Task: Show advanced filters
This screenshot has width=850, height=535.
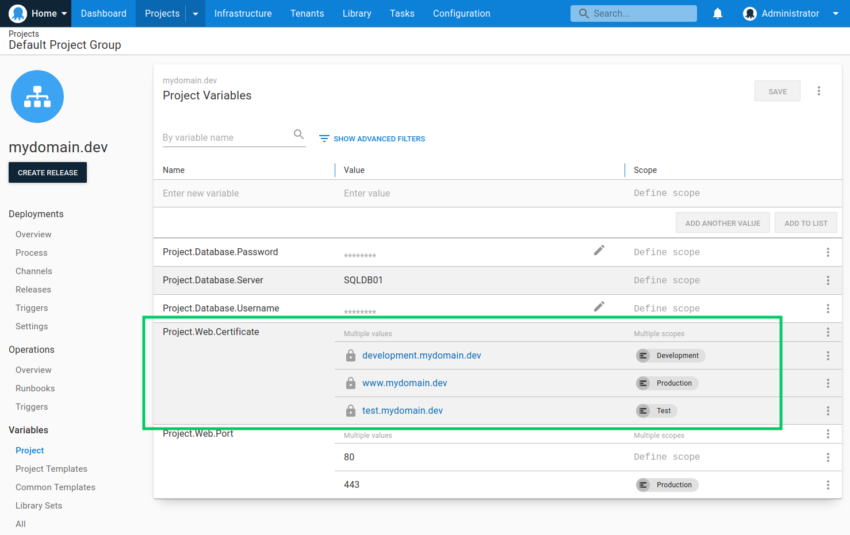Action: click(372, 138)
